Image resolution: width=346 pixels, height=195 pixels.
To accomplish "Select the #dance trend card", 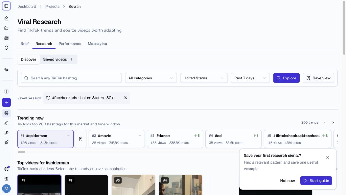I will pyautogui.click(x=175, y=139).
